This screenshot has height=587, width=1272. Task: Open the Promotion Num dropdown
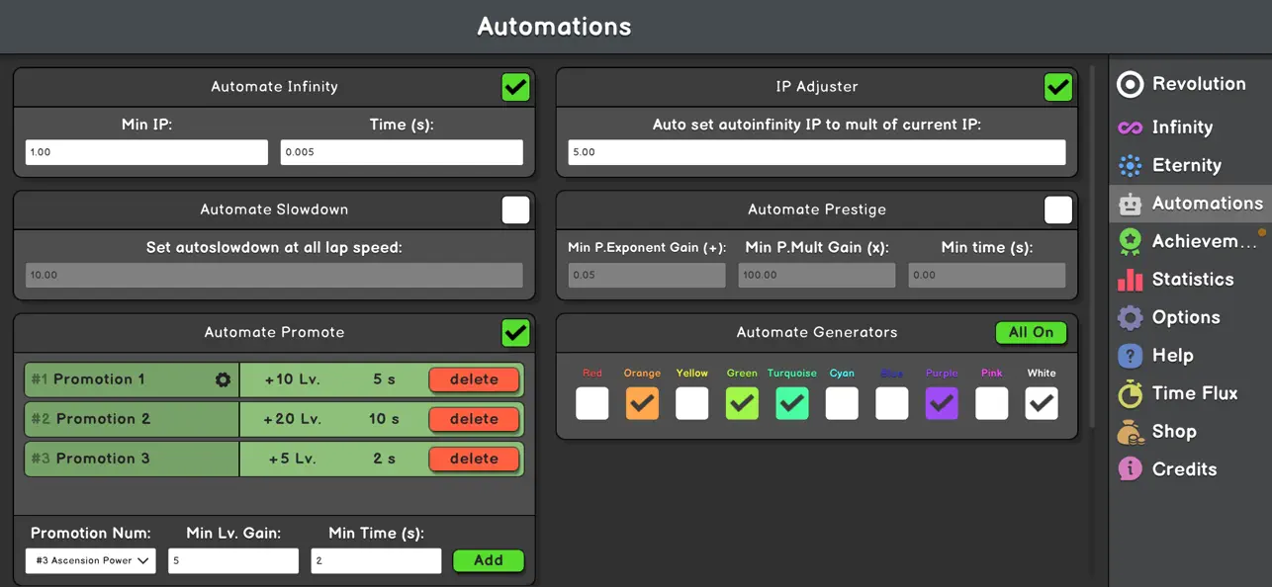[x=89, y=560]
